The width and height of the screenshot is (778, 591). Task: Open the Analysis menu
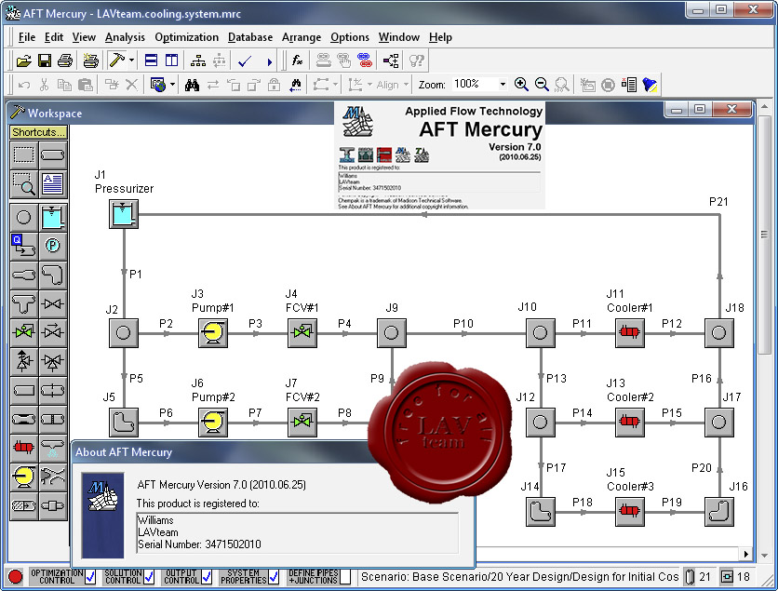pyautogui.click(x=125, y=37)
